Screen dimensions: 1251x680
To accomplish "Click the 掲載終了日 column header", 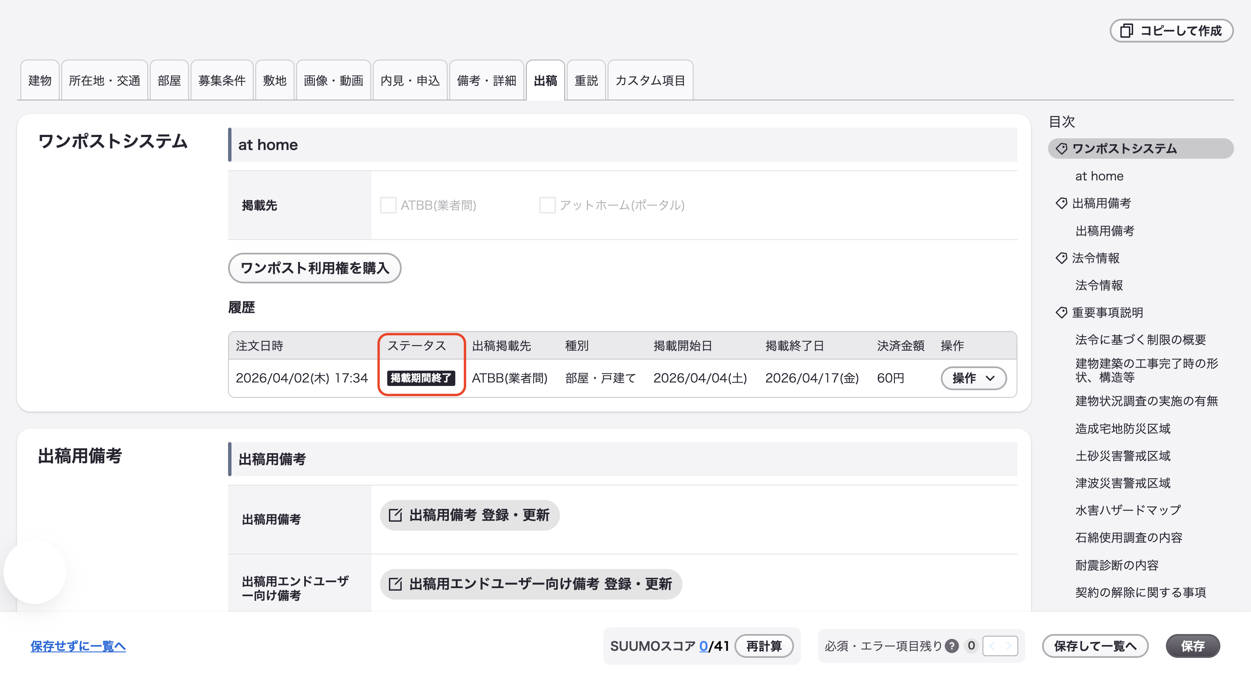I will click(794, 346).
